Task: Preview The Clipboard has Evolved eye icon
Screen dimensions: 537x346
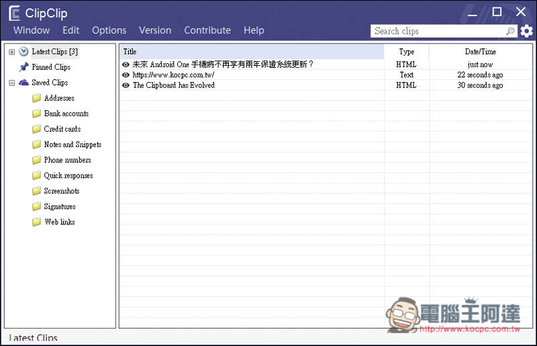Action: (x=126, y=85)
